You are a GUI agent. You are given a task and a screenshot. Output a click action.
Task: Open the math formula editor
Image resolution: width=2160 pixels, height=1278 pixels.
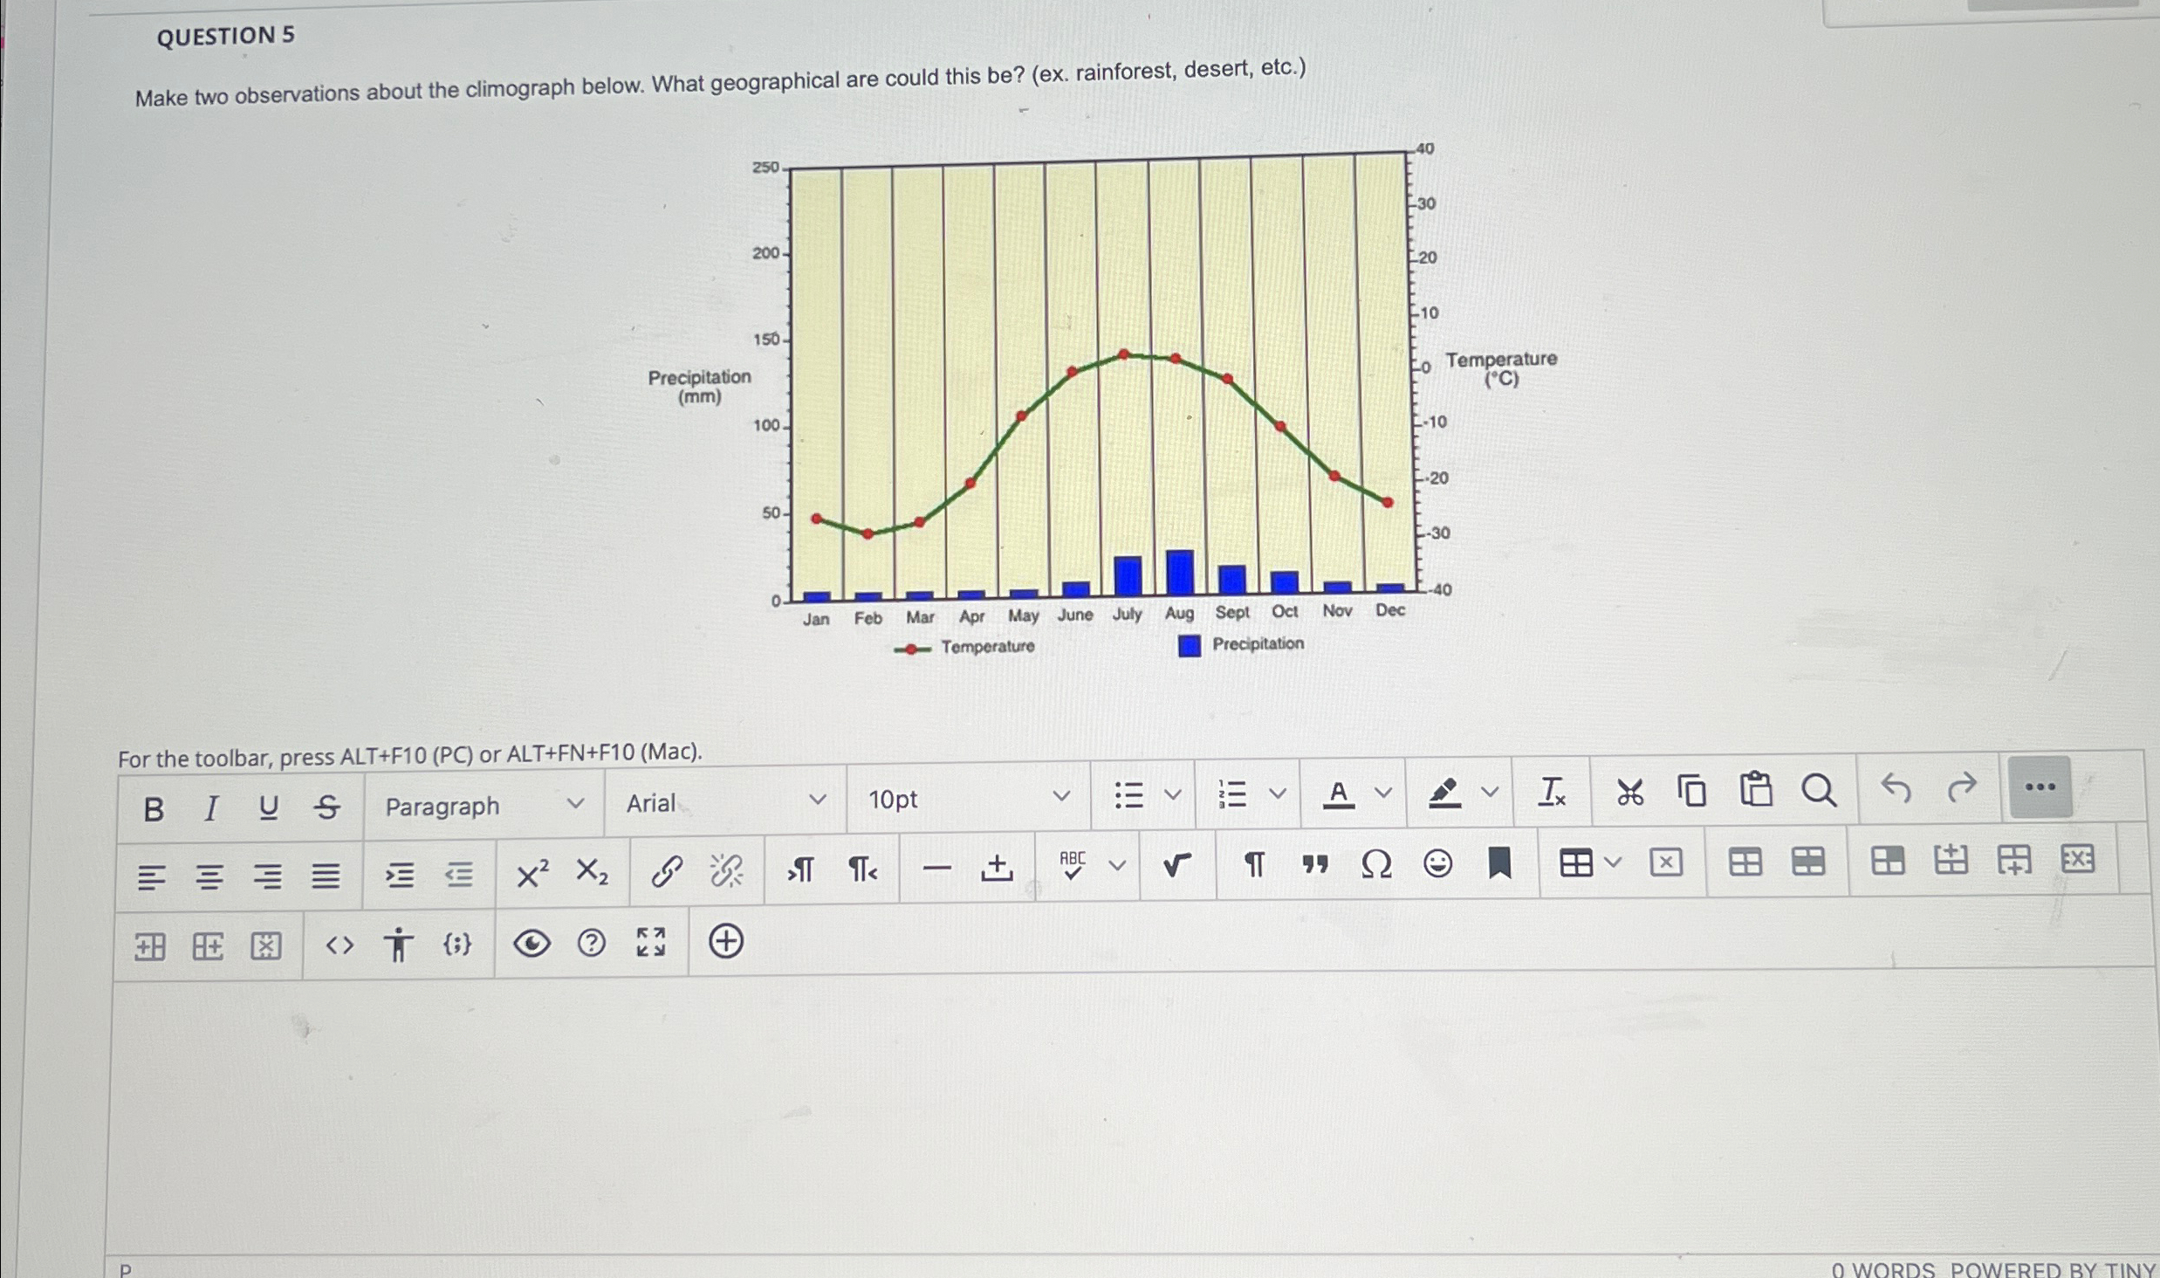(x=1176, y=864)
